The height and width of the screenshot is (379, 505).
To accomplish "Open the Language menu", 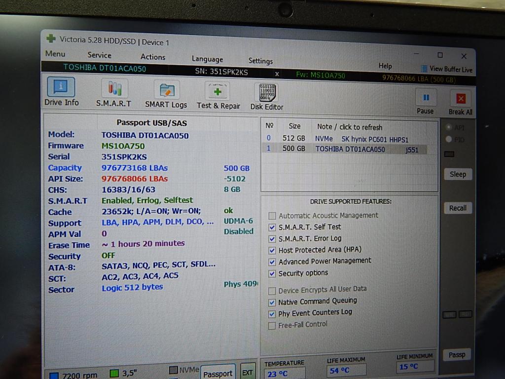I will point(207,59).
